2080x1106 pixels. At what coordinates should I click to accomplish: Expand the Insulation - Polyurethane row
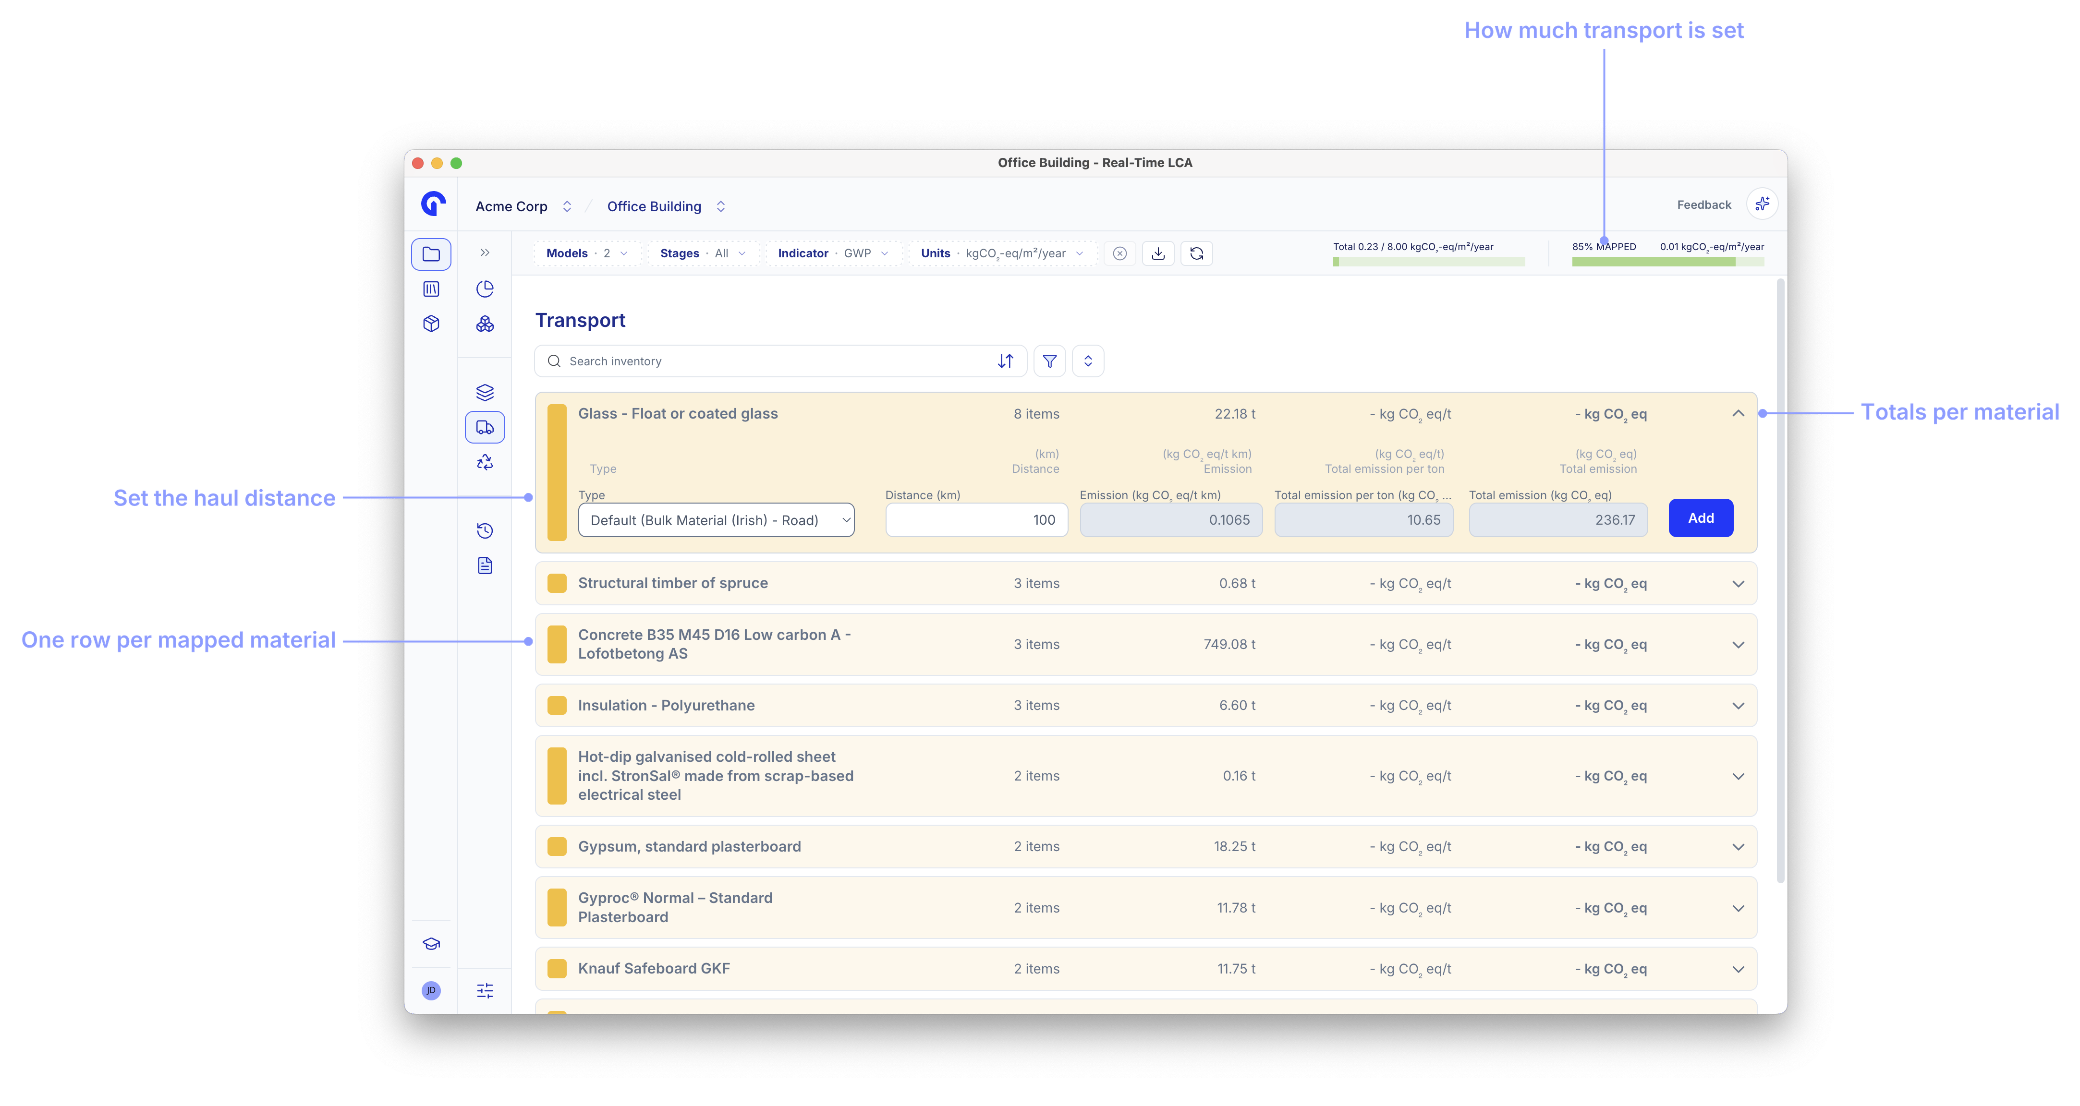click(x=1738, y=706)
